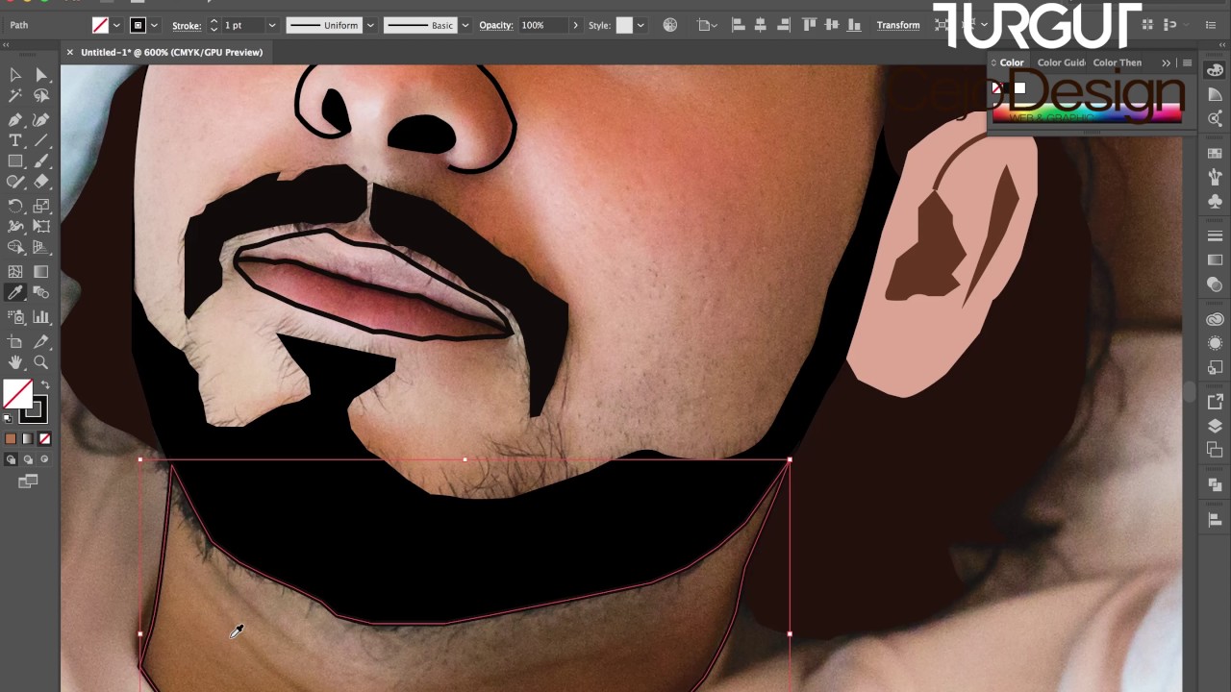Open the stroke weight dropdown

click(x=272, y=25)
